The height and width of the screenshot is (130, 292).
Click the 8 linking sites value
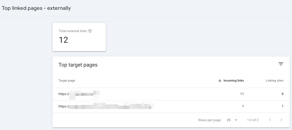click(282, 94)
